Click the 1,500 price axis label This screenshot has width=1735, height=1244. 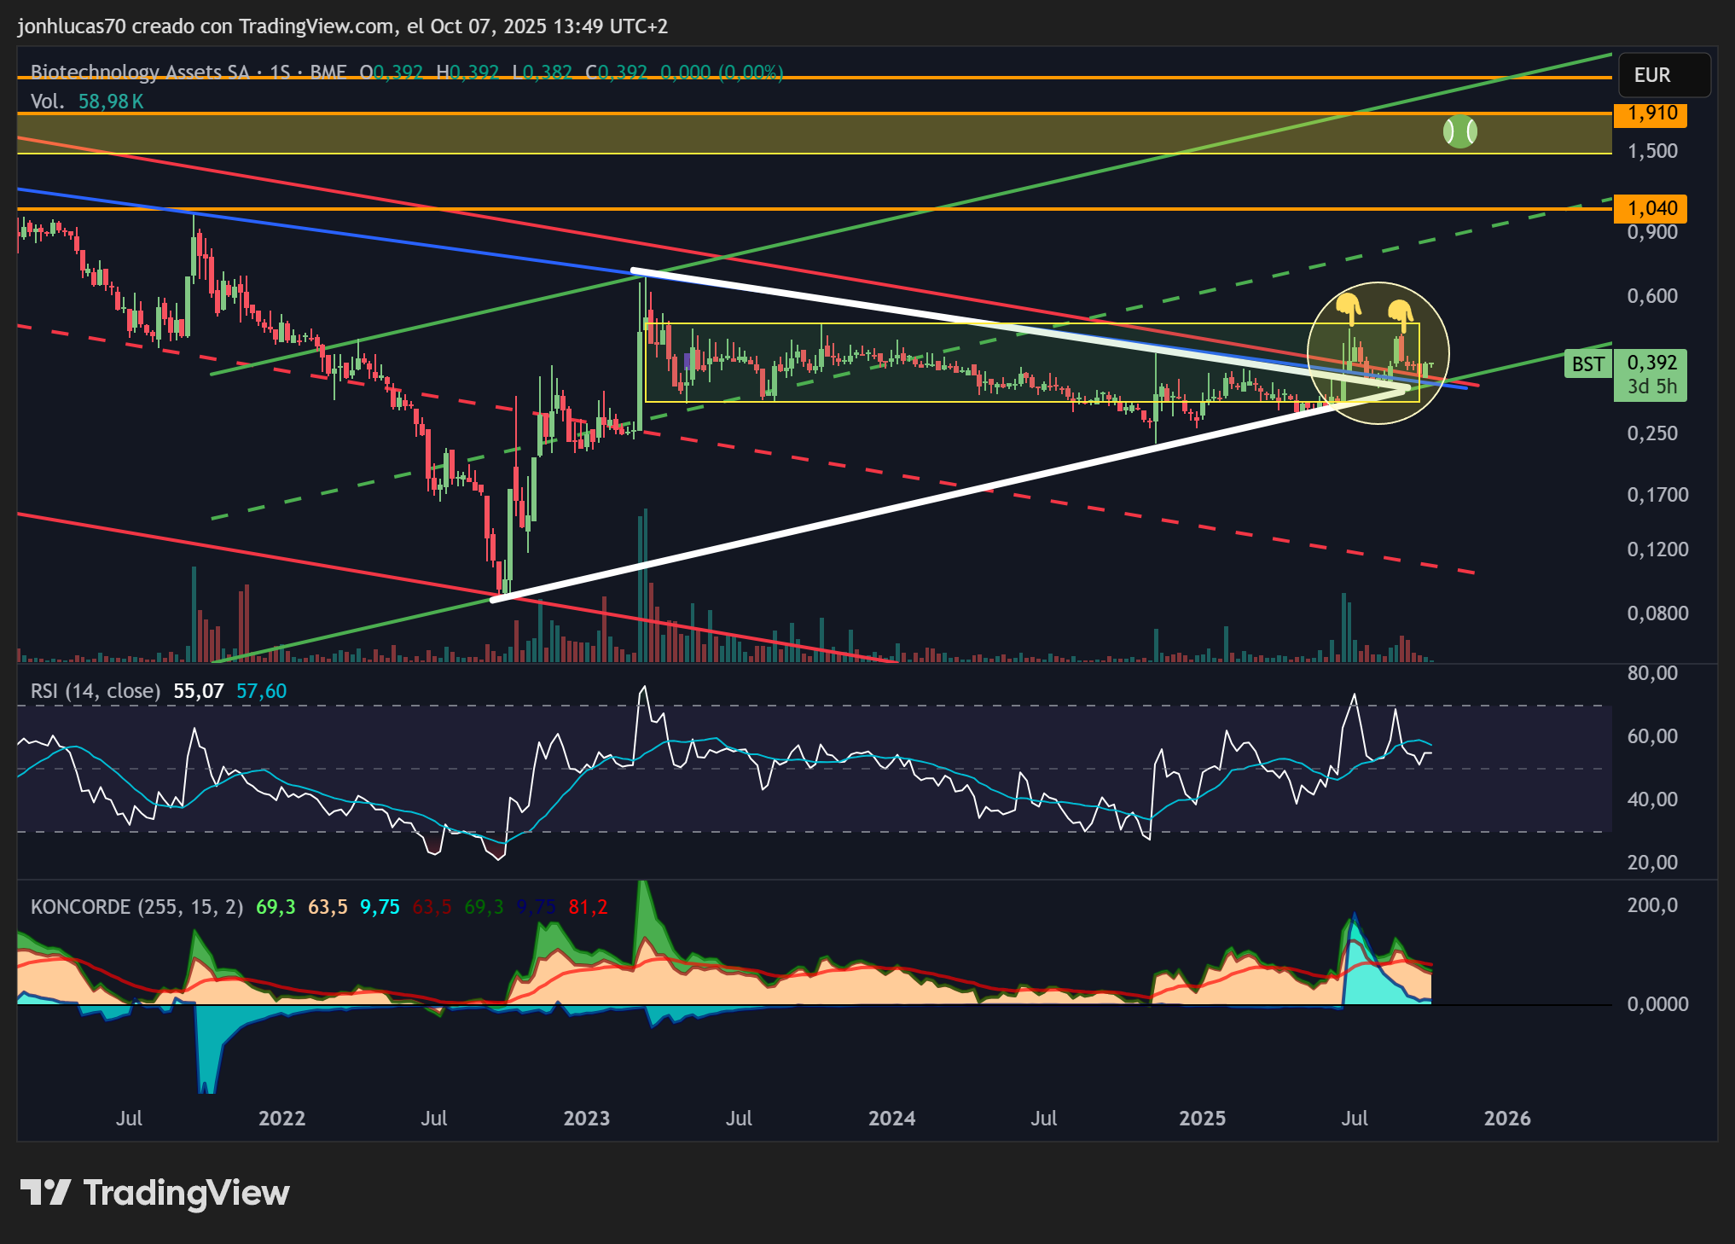[1652, 151]
